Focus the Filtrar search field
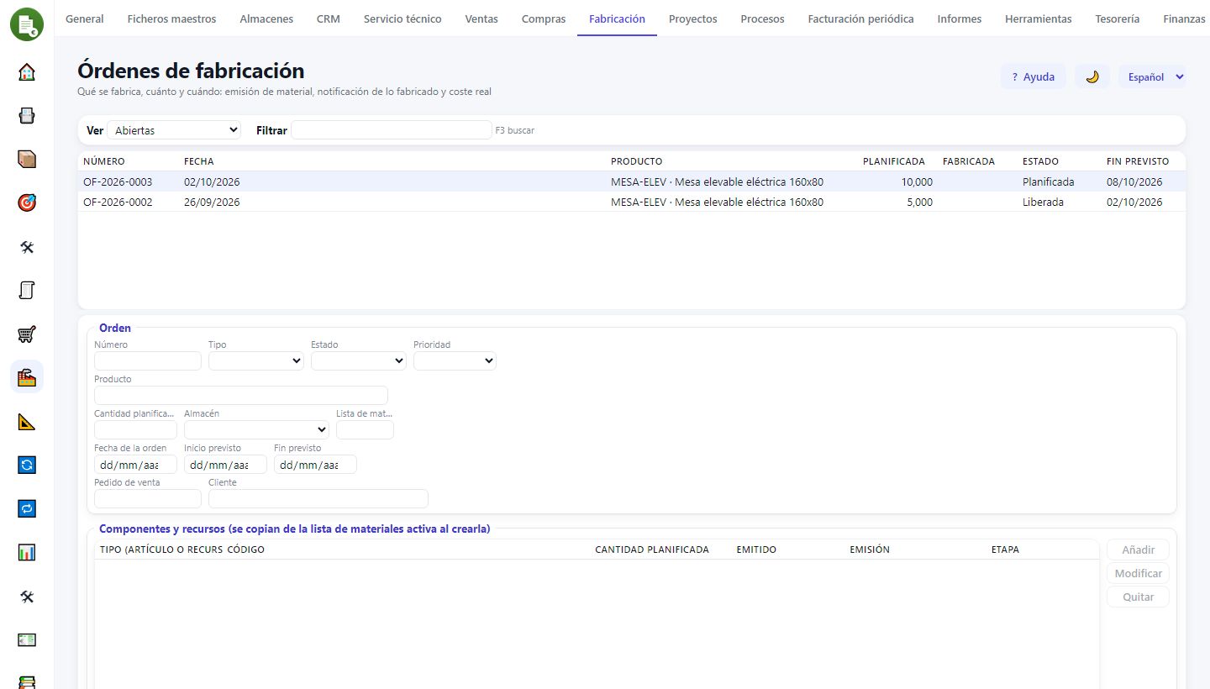 [391, 130]
